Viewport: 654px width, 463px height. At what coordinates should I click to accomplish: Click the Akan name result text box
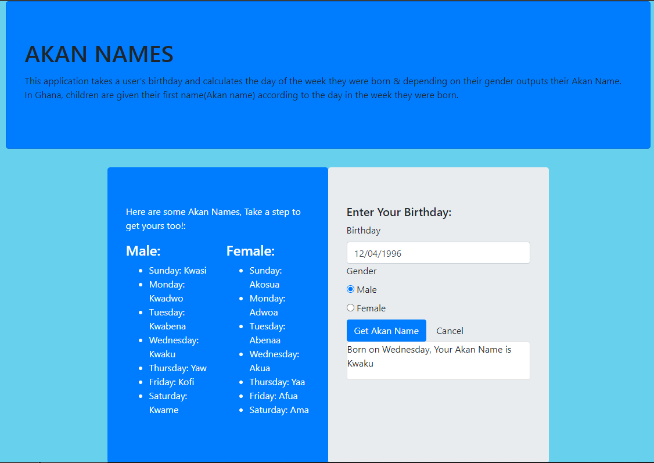click(438, 361)
